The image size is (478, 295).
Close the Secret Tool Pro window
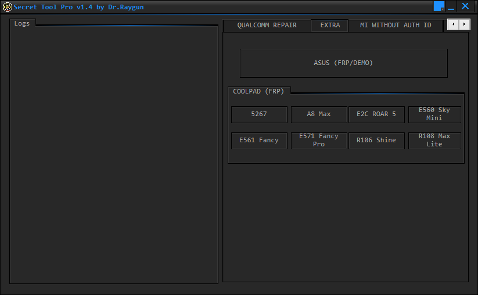(x=465, y=6)
